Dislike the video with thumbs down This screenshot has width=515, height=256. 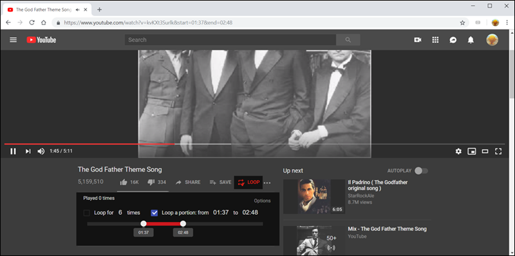[x=156, y=182]
